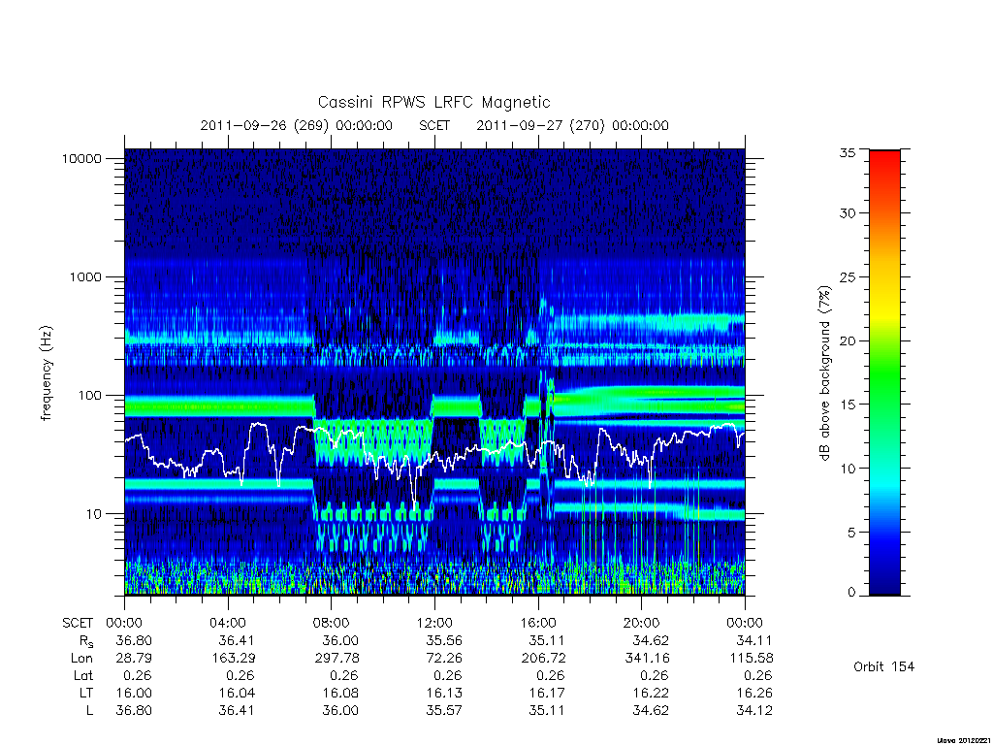This screenshot has height=745, width=993.
Task: Click the 100 frequency axis tick label
Action: tap(89, 396)
